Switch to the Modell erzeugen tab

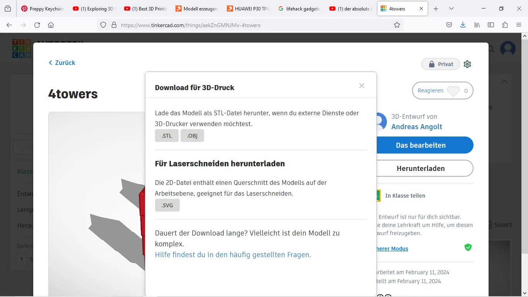point(197,9)
